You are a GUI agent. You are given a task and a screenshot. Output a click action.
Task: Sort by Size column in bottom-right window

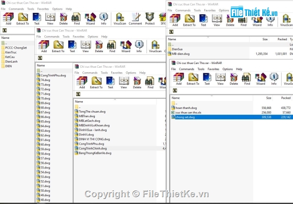[x=269, y=98]
